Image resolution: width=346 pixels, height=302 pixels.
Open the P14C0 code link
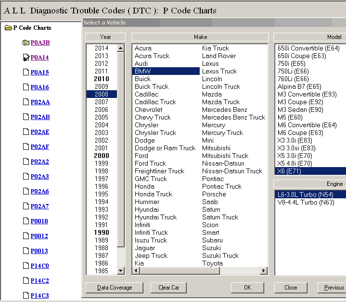[x=40, y=266]
